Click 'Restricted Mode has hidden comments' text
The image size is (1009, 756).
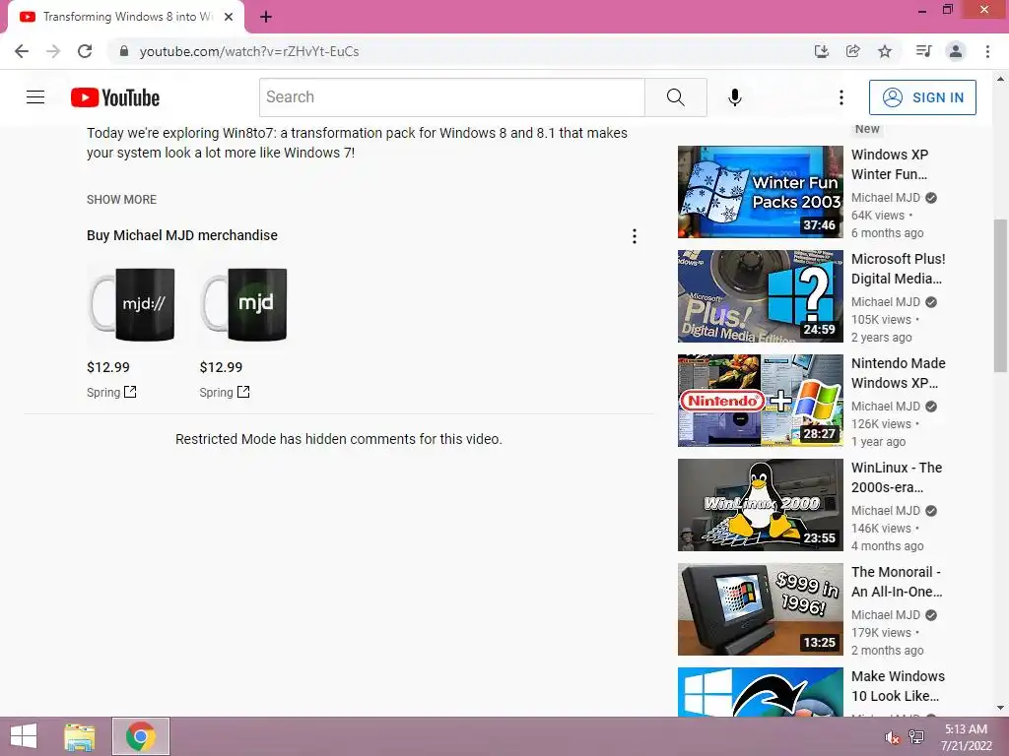point(339,439)
